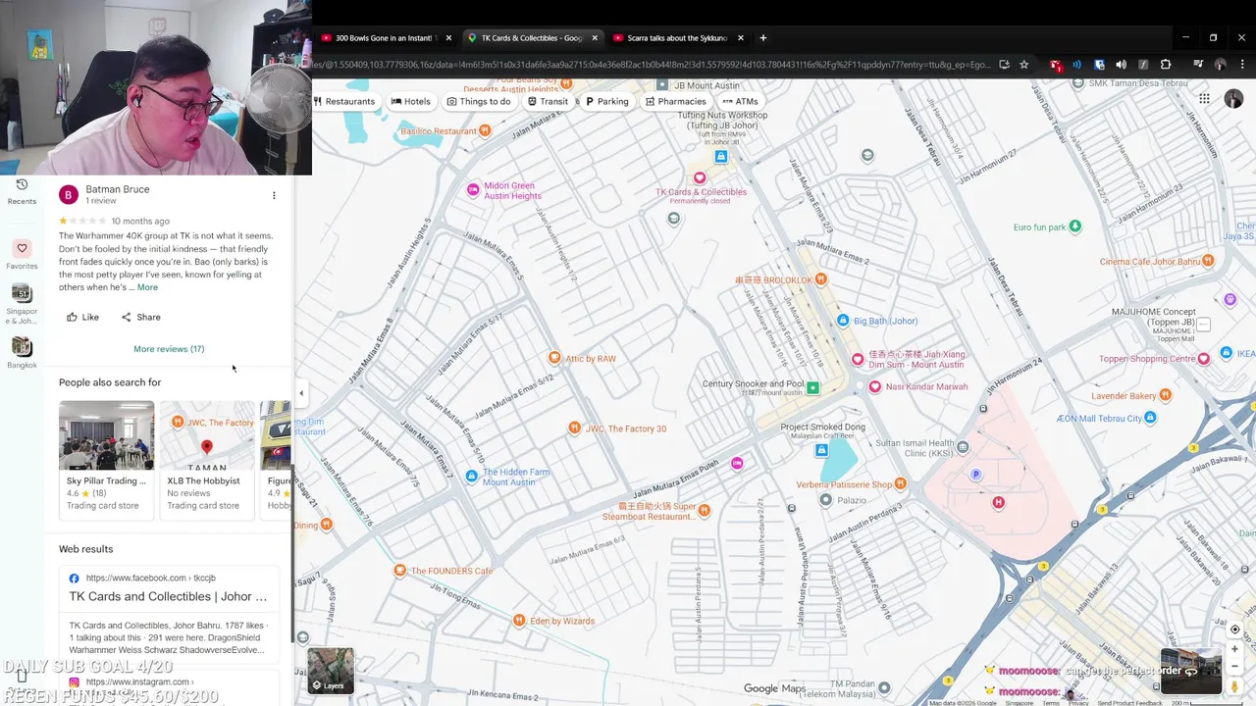The height and width of the screenshot is (706, 1256).
Task: Filter the map by ATMs
Action: (740, 101)
